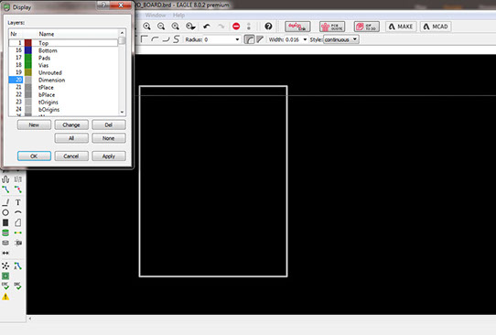Toggle visibility of layer number 21
The height and width of the screenshot is (335, 496).
click(x=18, y=87)
